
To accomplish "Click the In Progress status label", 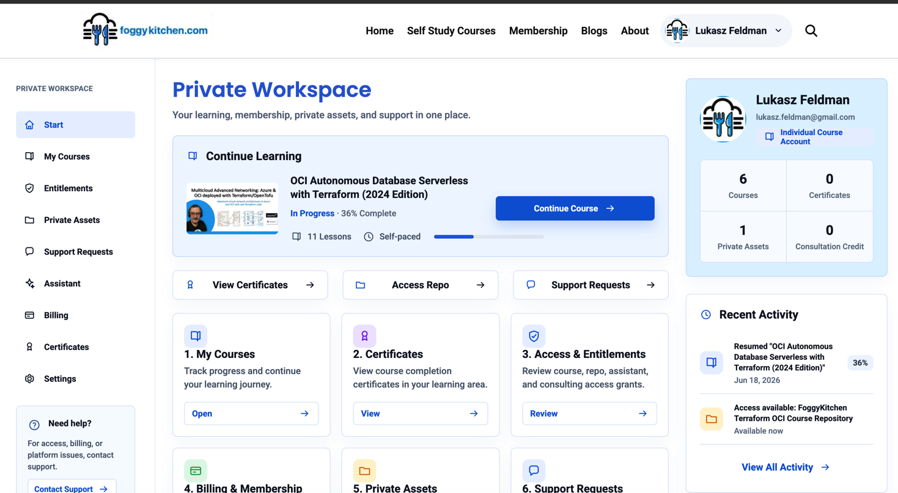I will click(312, 213).
